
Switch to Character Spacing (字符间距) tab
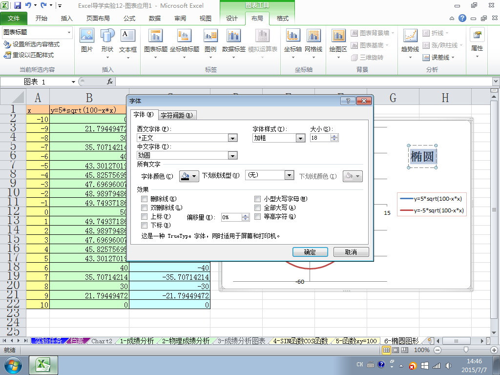tap(177, 115)
